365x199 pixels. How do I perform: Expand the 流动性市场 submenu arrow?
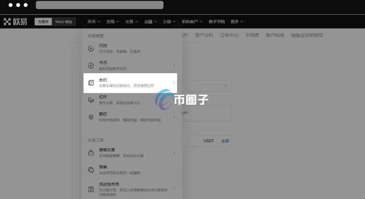pyautogui.click(x=174, y=189)
